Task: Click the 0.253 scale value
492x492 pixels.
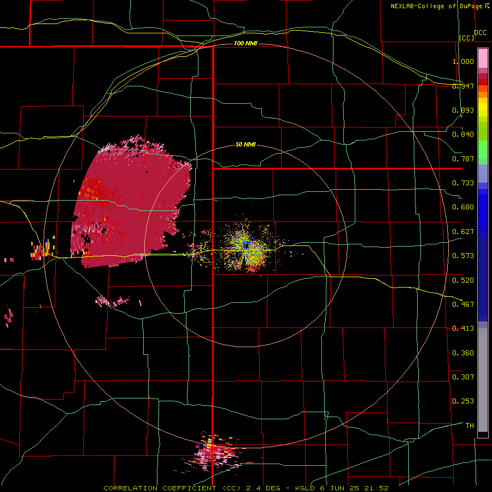Action: point(463,401)
